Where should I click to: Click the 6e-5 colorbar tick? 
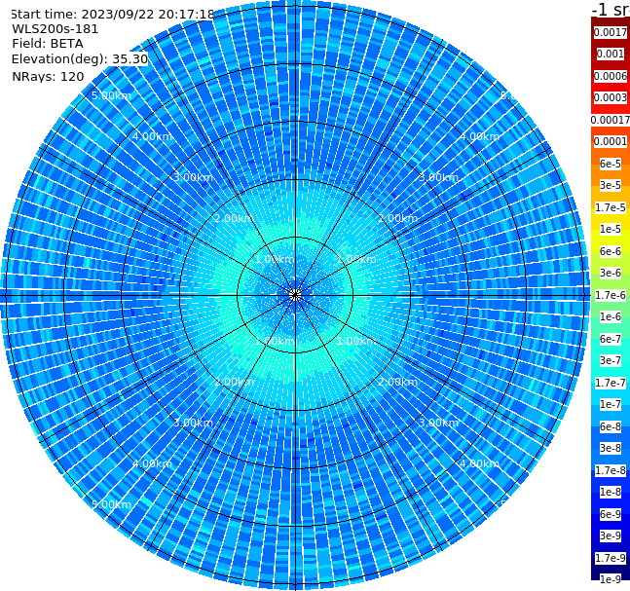pyautogui.click(x=611, y=164)
